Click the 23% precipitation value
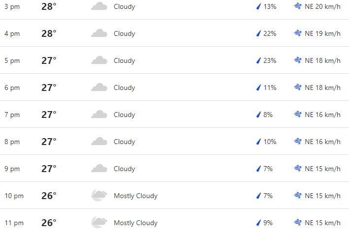This screenshot has height=234, width=349. [x=270, y=60]
